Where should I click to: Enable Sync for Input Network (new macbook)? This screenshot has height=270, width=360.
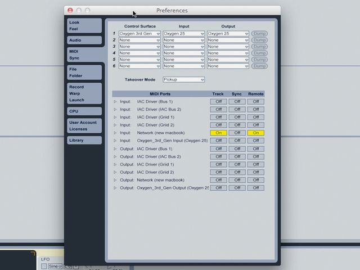[x=237, y=133]
